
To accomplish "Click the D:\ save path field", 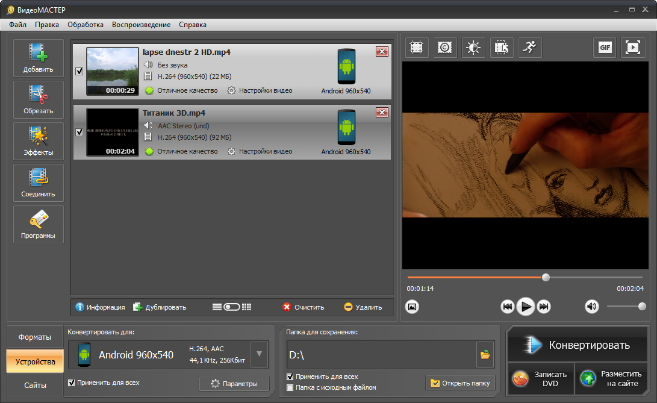I will click(381, 355).
